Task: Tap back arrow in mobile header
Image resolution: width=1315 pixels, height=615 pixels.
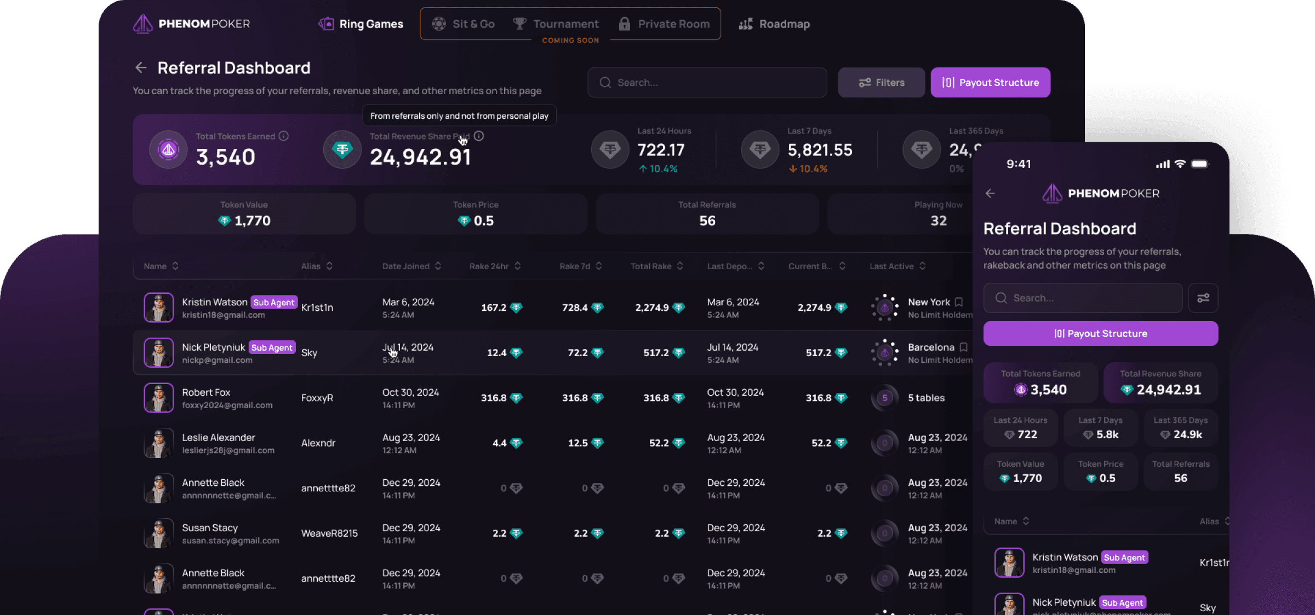Action: pyautogui.click(x=990, y=193)
